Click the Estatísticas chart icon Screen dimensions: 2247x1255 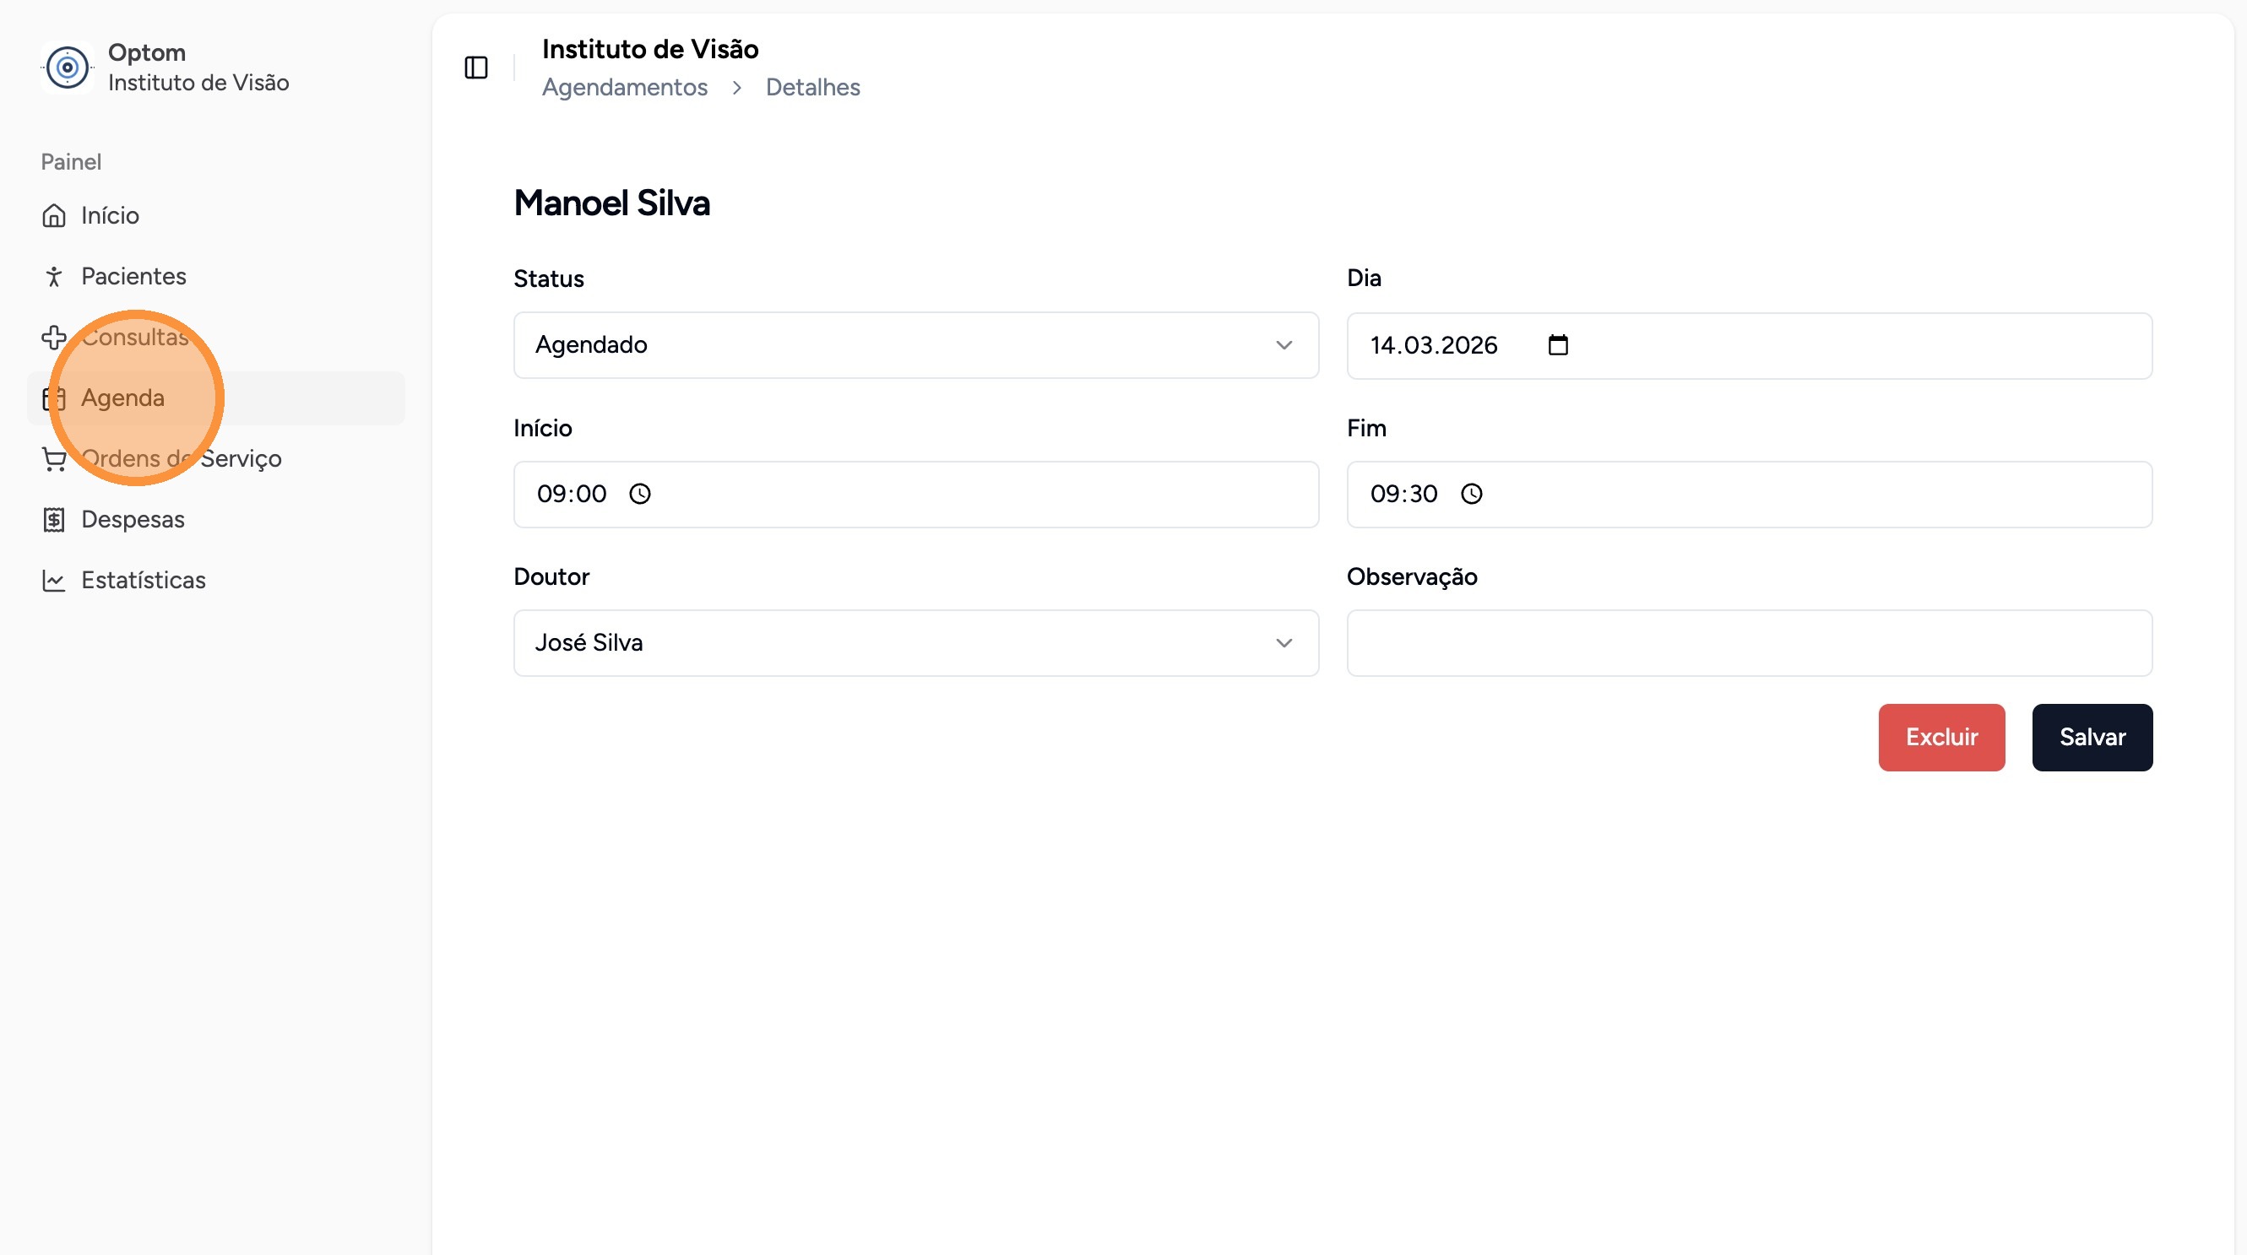[x=54, y=581]
